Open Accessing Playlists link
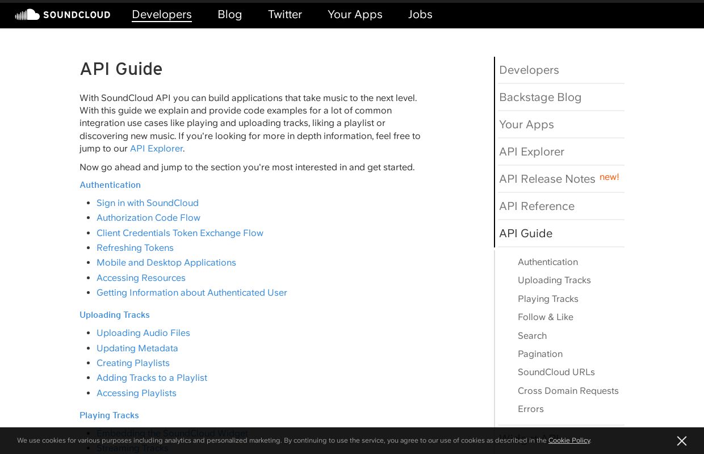This screenshot has width=704, height=454. [x=136, y=393]
